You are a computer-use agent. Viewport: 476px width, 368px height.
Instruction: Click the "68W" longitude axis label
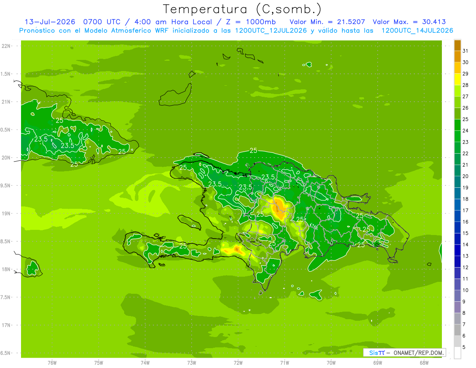424,362
